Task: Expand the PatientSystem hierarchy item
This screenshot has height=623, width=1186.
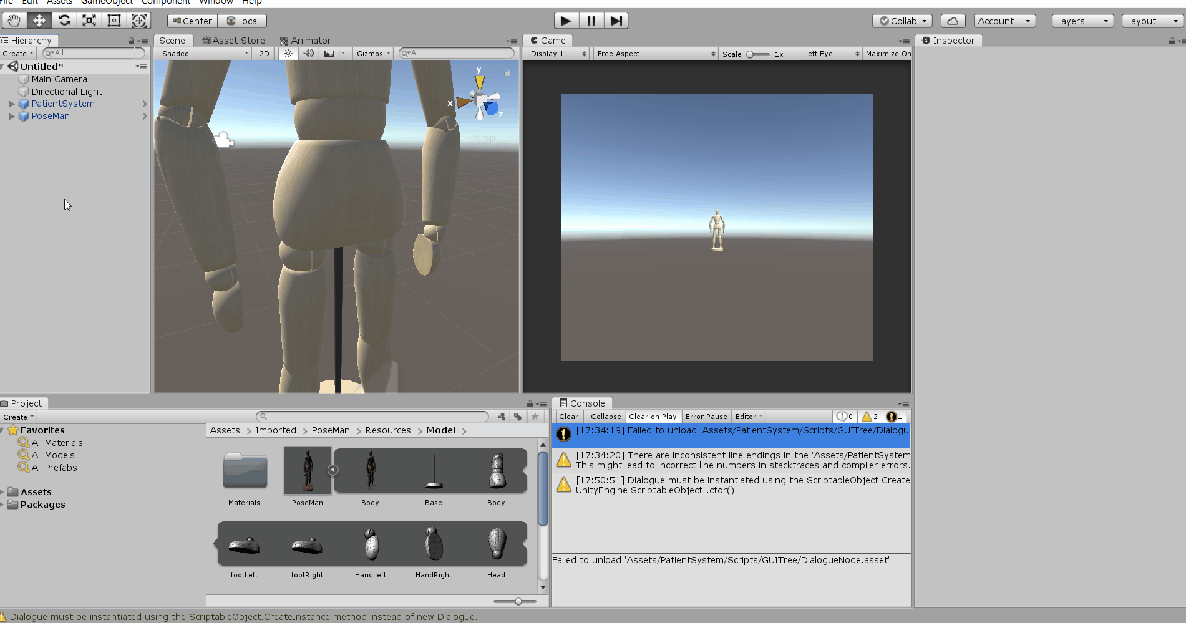Action: click(x=12, y=104)
